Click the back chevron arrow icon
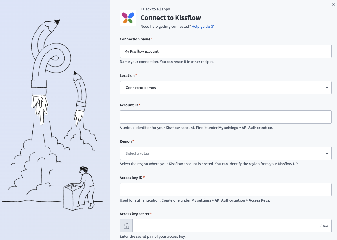The height and width of the screenshot is (240, 337). click(141, 9)
